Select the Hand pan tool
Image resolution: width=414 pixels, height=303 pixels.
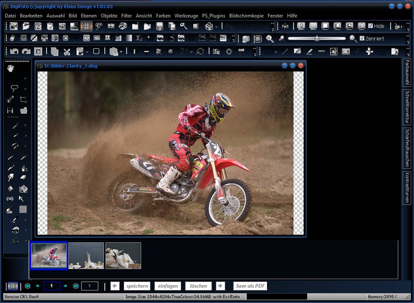pyautogui.click(x=11, y=68)
